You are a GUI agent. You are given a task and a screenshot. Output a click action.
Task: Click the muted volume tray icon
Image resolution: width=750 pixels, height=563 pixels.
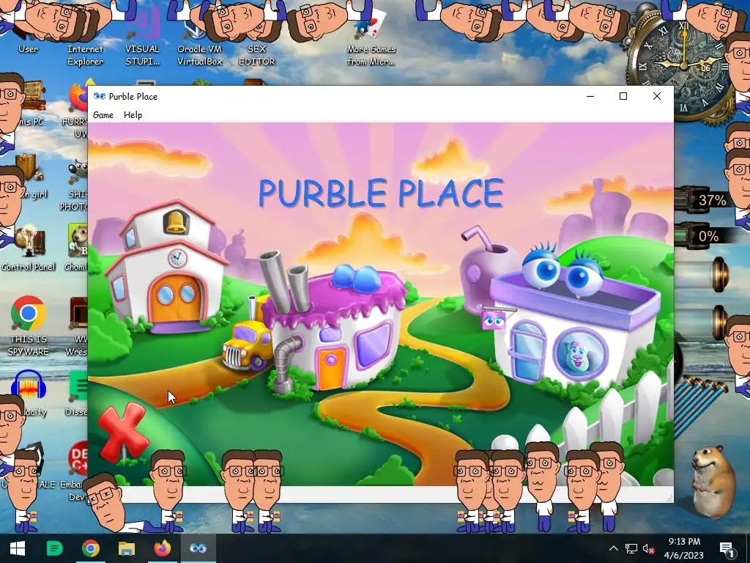tap(648, 548)
